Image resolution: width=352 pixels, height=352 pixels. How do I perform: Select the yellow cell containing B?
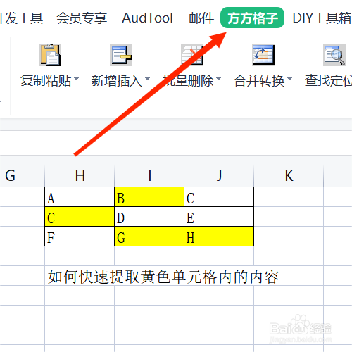coord(149,197)
